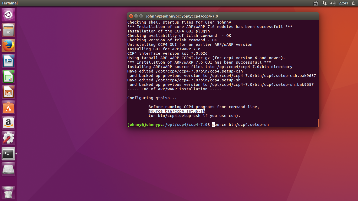The width and height of the screenshot is (358, 201).
Task: Open LibreOffice Calc spreadsheet
Action: click(8, 76)
